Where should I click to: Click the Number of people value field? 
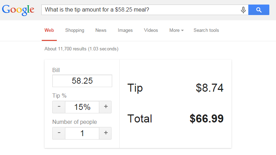pyautogui.click(x=82, y=133)
